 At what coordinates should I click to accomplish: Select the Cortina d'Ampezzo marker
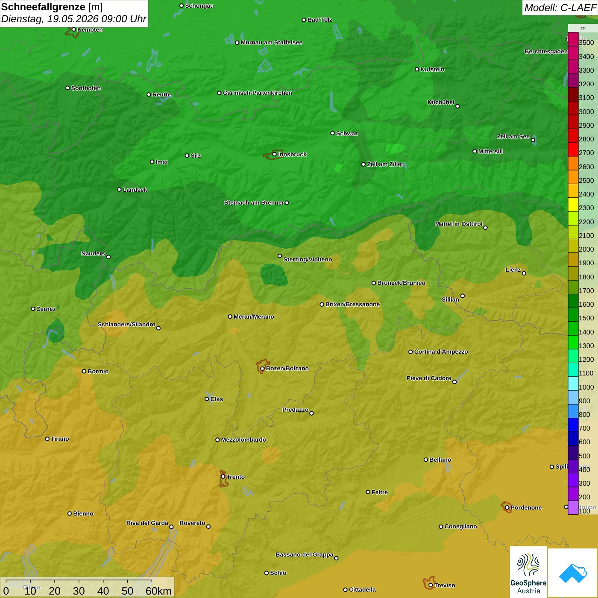[410, 352]
